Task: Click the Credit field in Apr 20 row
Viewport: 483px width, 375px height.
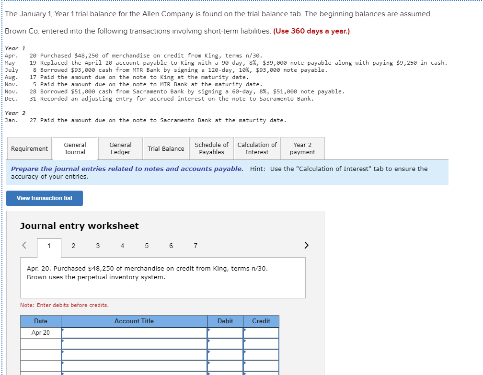Action: tap(261, 333)
